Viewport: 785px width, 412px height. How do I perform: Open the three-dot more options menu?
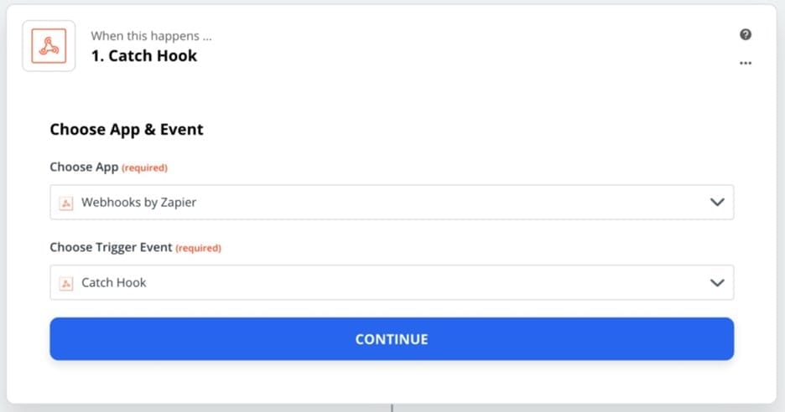746,64
